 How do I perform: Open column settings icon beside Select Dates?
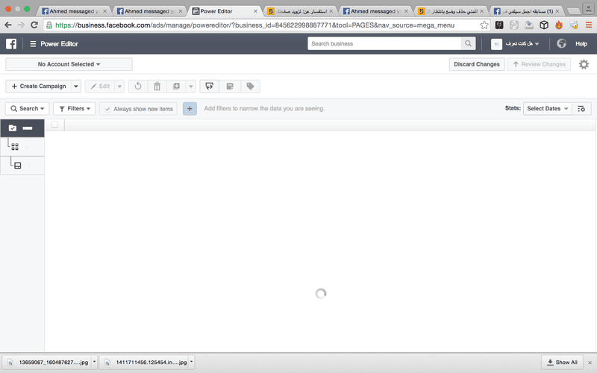tap(581, 109)
